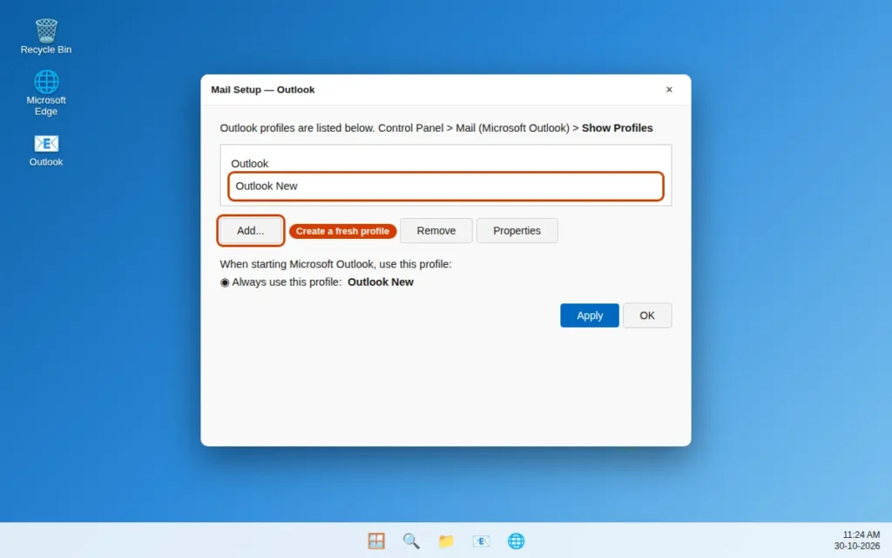Open the Outlook desktop icon
Viewport: 892px width, 558px height.
(x=46, y=150)
